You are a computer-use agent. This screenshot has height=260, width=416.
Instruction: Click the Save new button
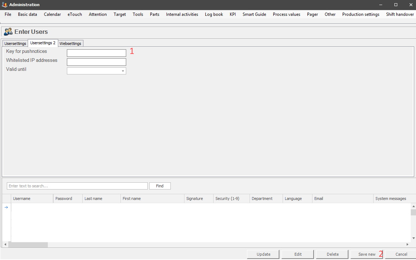[x=367, y=254]
